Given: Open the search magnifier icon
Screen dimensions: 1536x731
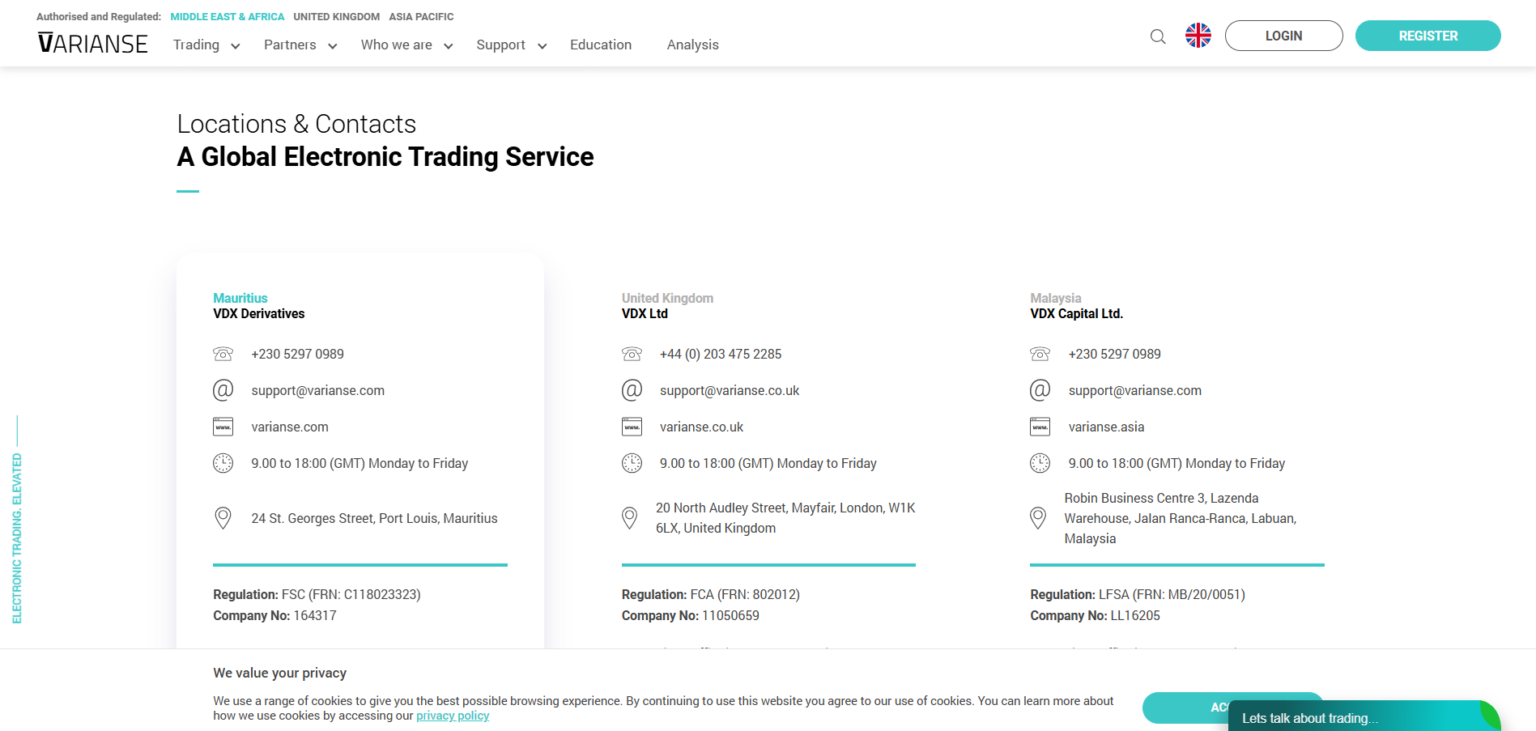Looking at the screenshot, I should pos(1158,36).
